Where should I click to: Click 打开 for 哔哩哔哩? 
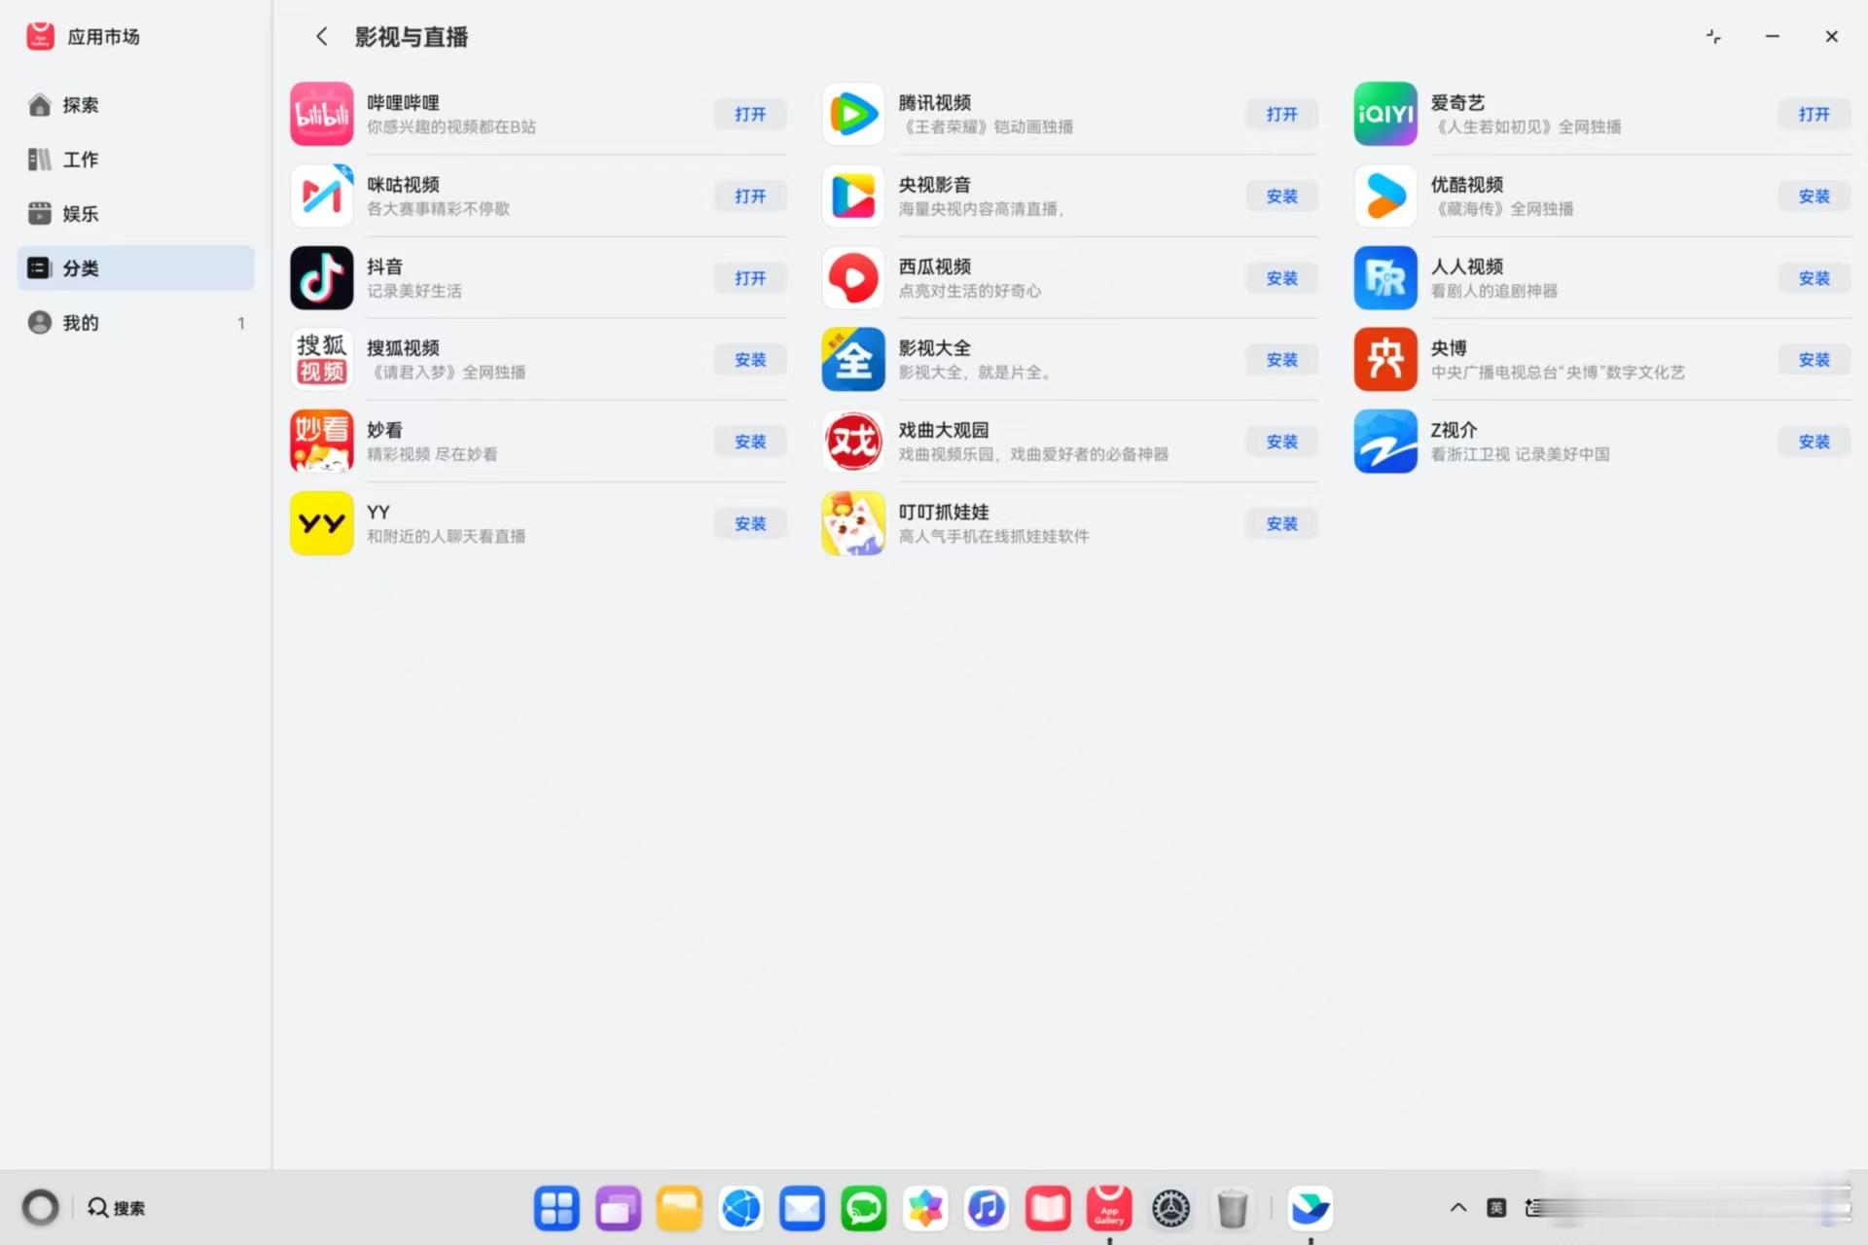click(x=750, y=114)
